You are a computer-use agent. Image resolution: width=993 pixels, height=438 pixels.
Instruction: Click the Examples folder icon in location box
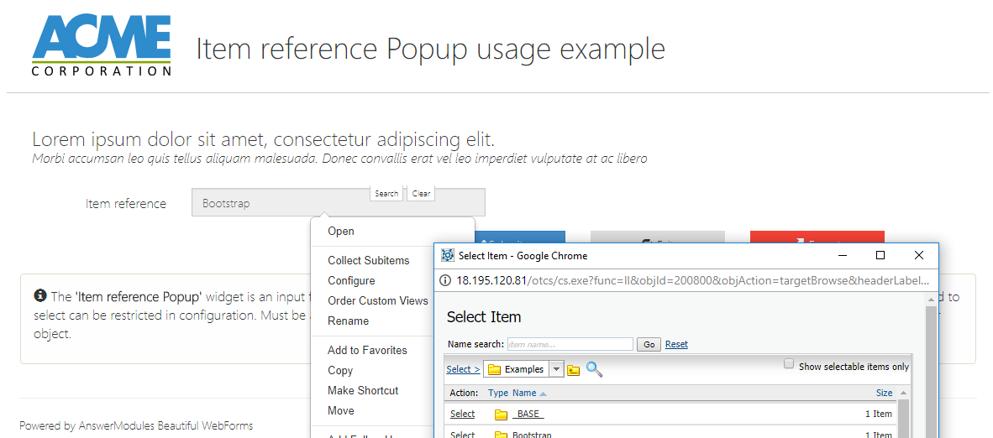(x=495, y=369)
